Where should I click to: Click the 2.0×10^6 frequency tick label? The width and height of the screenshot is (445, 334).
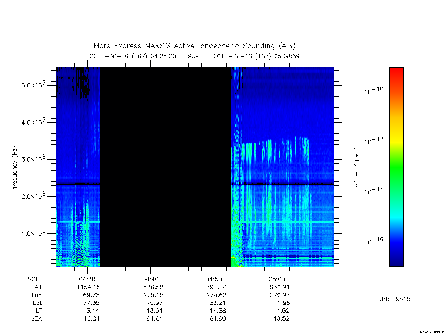tap(33, 196)
